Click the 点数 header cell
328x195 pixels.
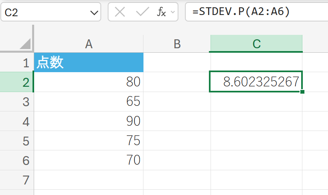(89, 63)
